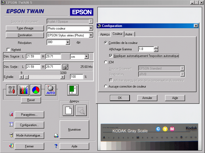Click the full page preview icon
Image resolution: width=205 pixels, height=153 pixels.
coord(68,110)
